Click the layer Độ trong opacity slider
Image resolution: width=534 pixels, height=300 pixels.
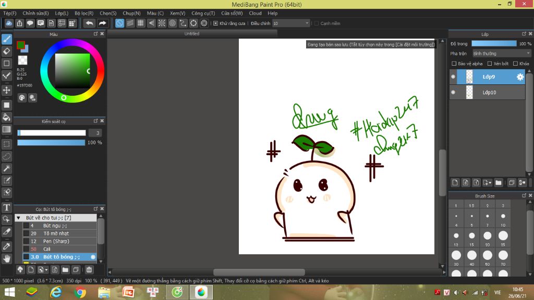point(494,44)
